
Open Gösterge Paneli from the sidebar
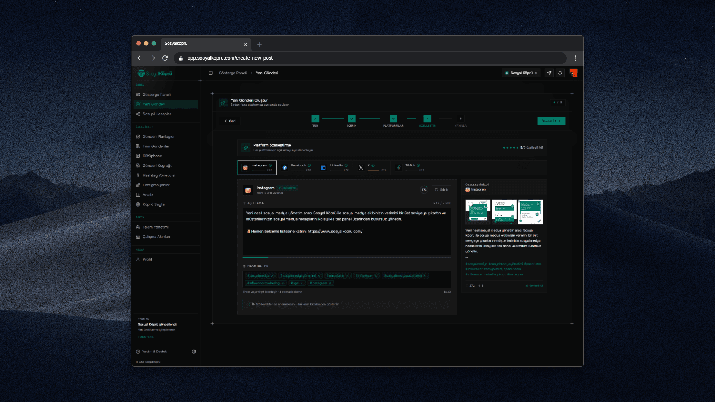click(x=166, y=95)
